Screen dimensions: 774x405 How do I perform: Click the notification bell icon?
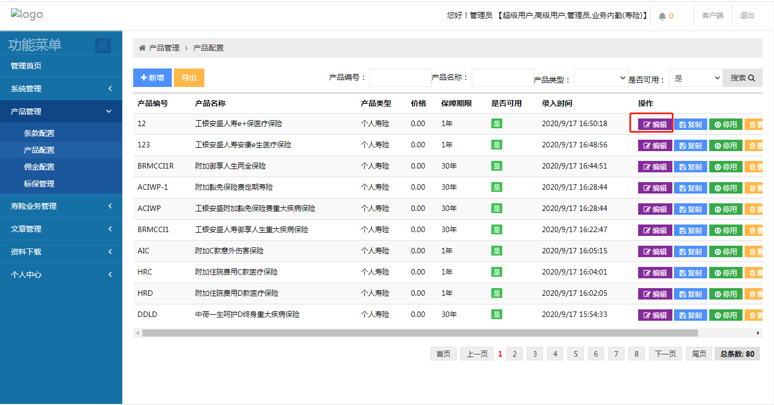tap(662, 16)
